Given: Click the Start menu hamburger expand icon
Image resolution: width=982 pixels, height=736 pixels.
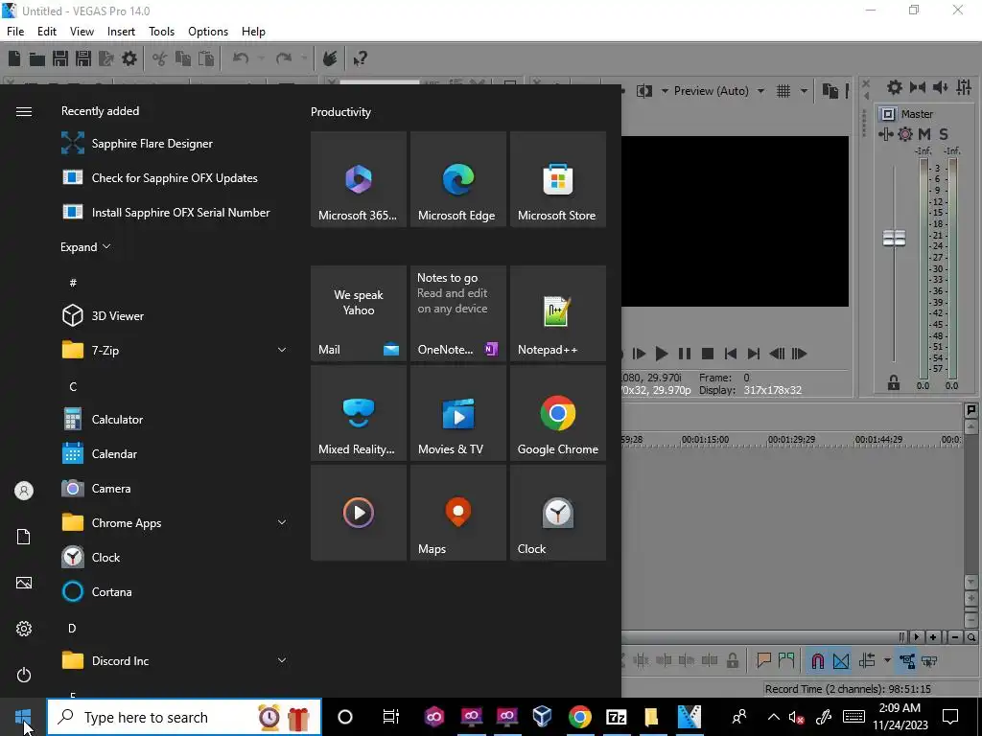Looking at the screenshot, I should click(24, 111).
